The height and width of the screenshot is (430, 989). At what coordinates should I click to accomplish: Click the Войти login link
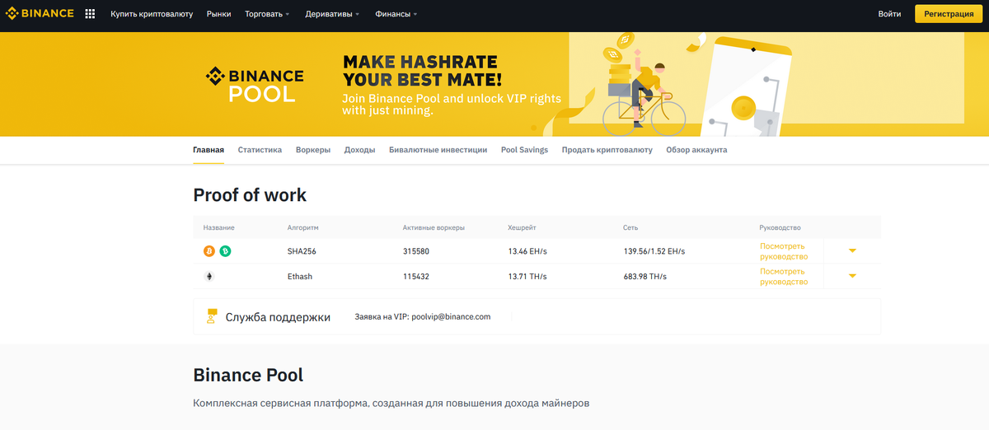[889, 14]
